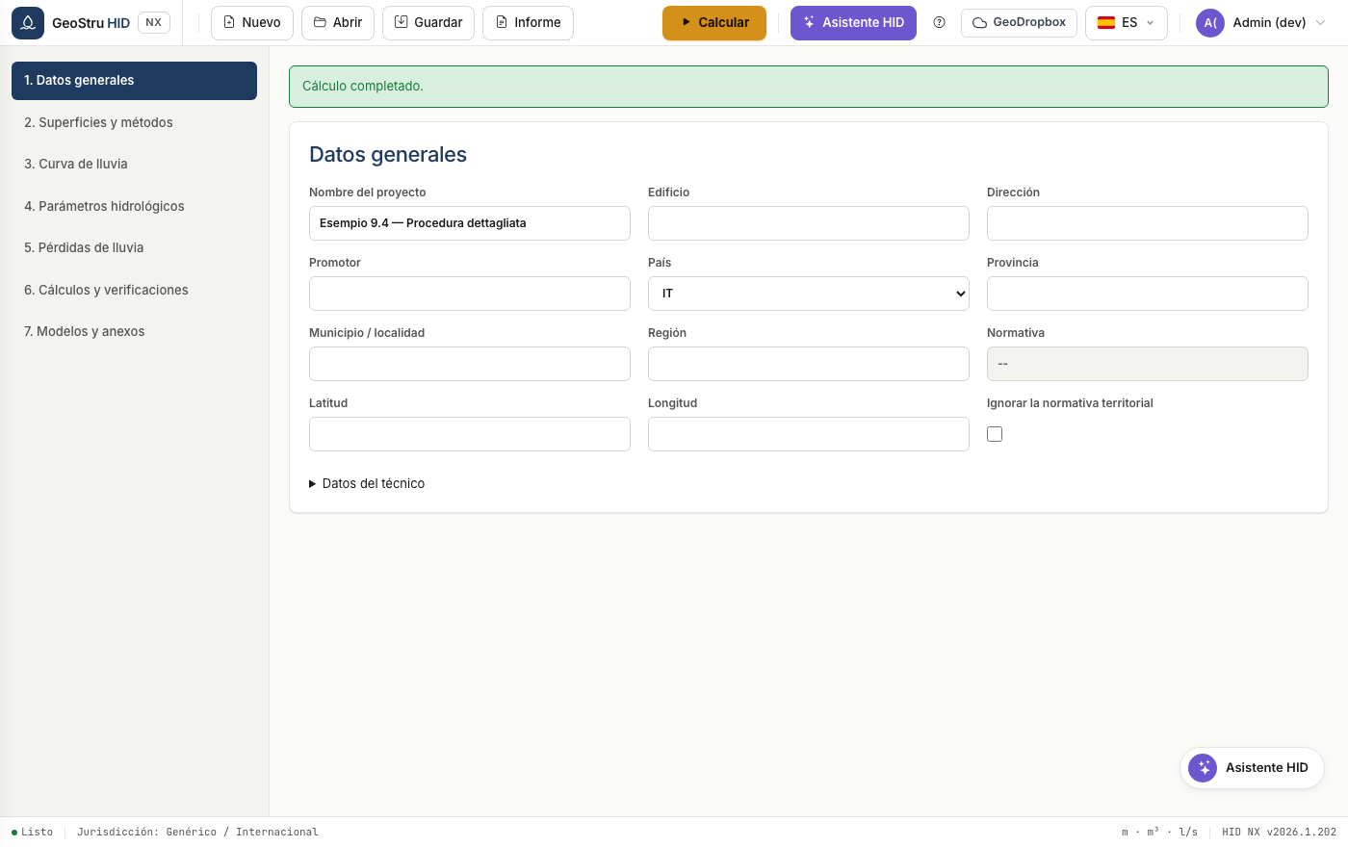Open the País dropdown showing IT
Image resolution: width=1348 pixels, height=847 pixels.
pos(809,294)
